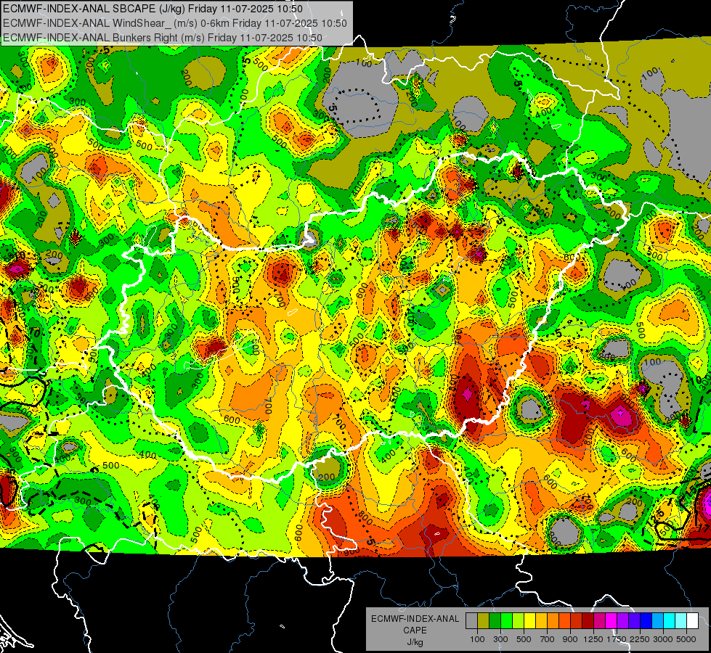Click the 700 legend scale value
Screen dimensions: 711x653
548,639
